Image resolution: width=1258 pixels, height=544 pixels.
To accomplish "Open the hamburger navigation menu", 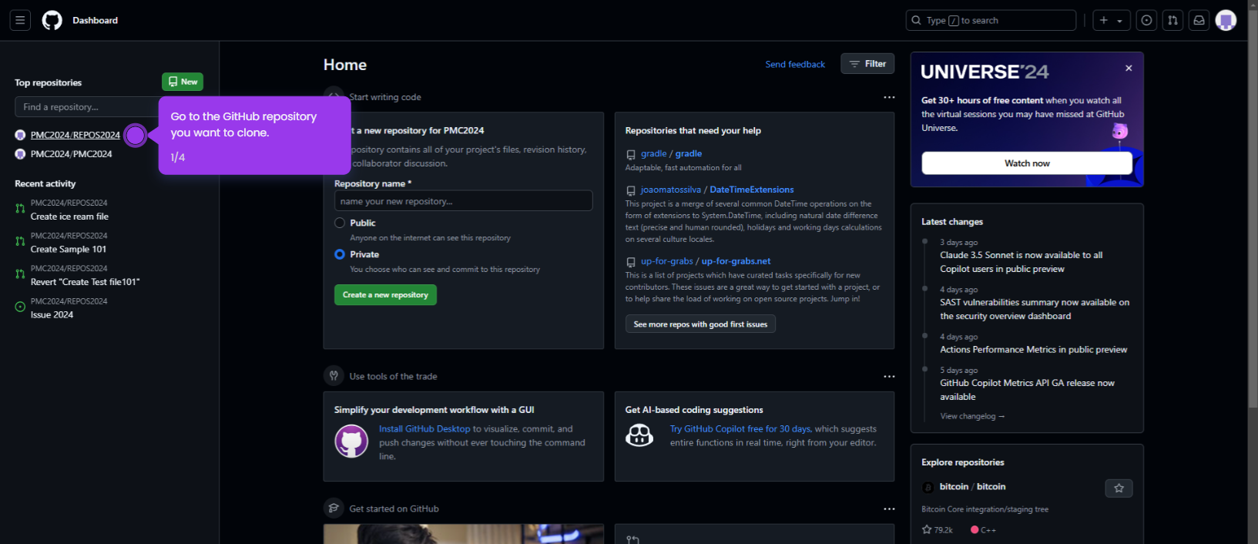I will coord(20,20).
